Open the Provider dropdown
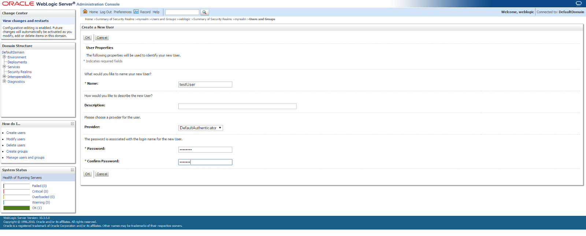Image resolution: width=586 pixels, height=236 pixels. (x=201, y=128)
